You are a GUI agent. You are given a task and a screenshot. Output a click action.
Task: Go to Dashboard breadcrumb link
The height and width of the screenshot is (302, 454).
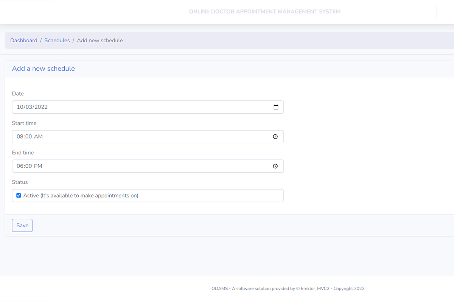(x=24, y=40)
